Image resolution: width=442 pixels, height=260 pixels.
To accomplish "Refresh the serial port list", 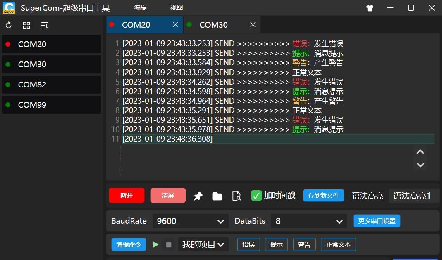I will [x=8, y=25].
